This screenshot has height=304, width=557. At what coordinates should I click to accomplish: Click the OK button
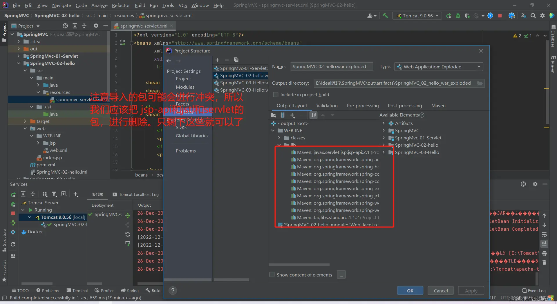click(x=410, y=291)
